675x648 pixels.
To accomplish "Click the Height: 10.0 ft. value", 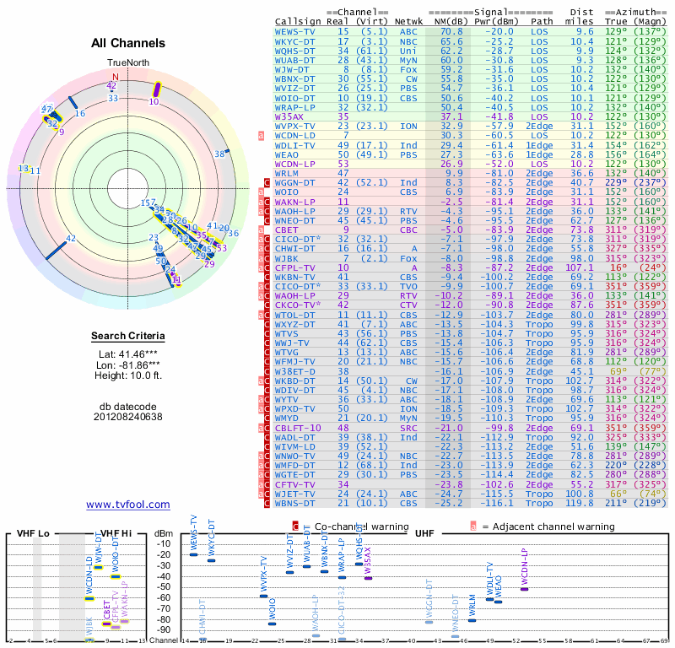I will click(x=128, y=375).
